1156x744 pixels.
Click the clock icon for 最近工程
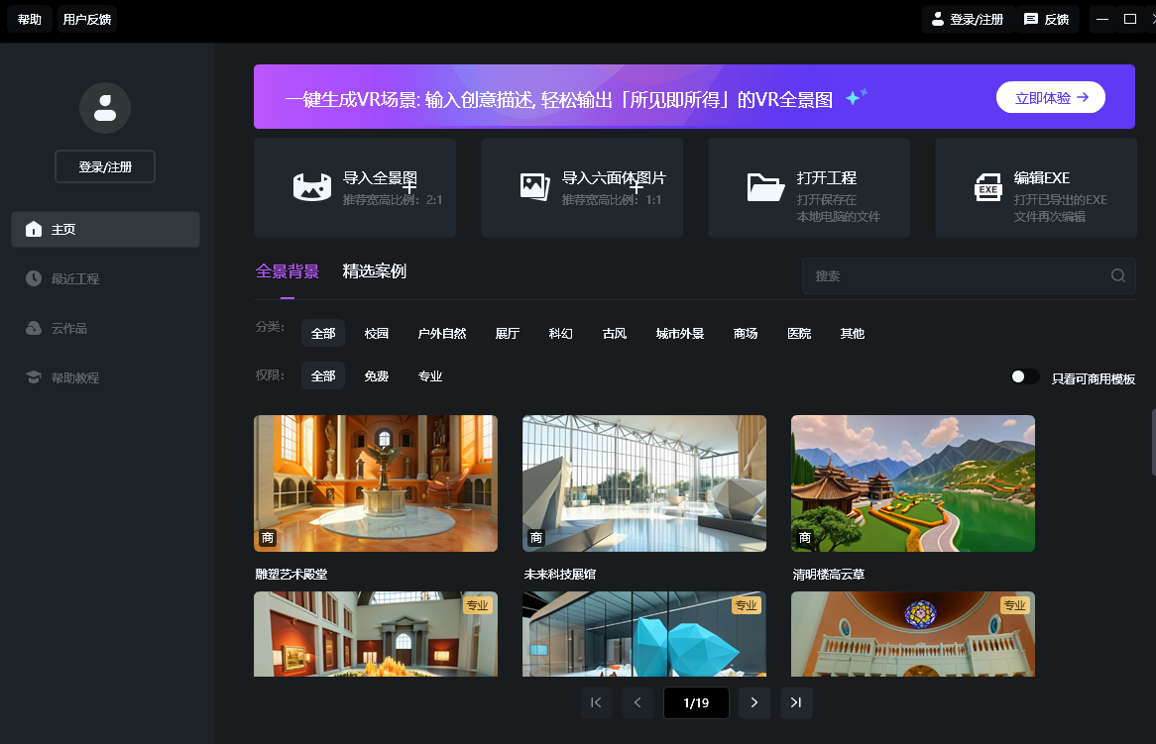point(33,278)
